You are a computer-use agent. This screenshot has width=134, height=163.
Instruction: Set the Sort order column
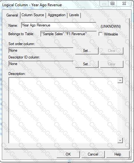click(x=87, y=51)
